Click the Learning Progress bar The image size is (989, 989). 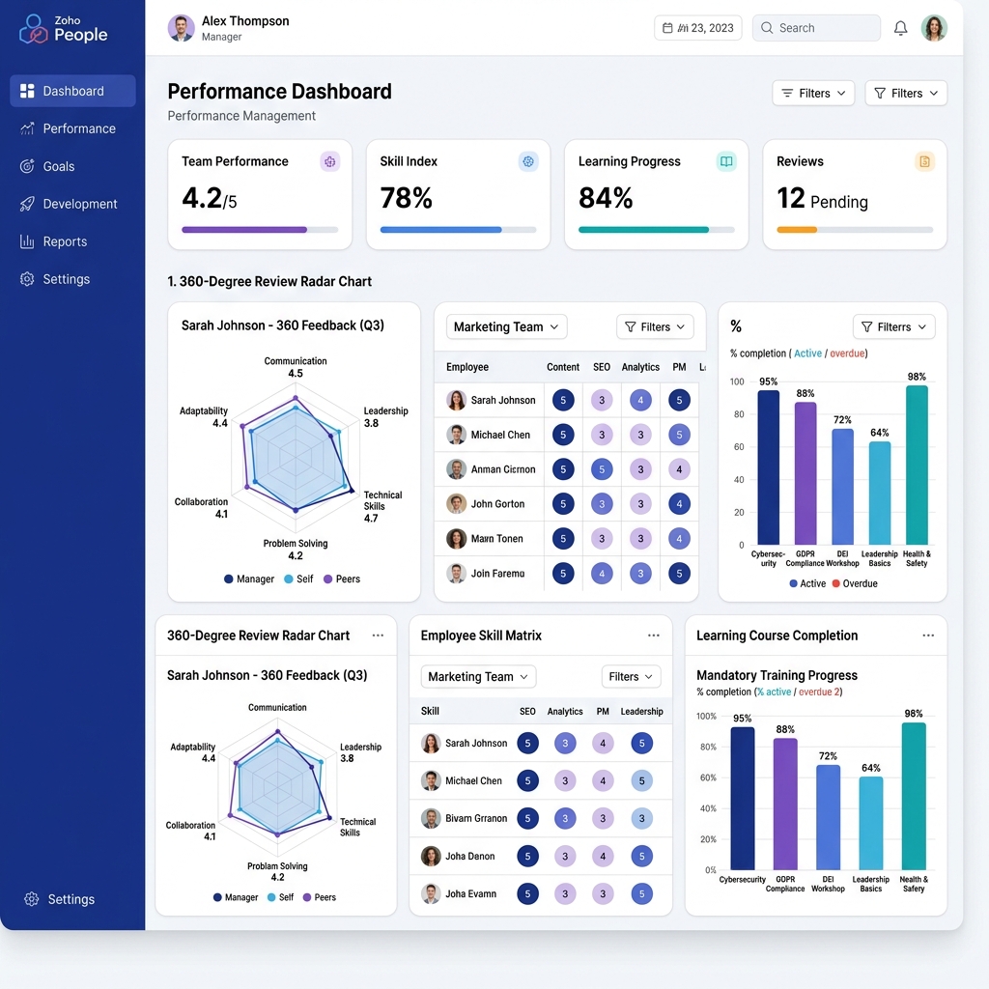pyautogui.click(x=657, y=230)
